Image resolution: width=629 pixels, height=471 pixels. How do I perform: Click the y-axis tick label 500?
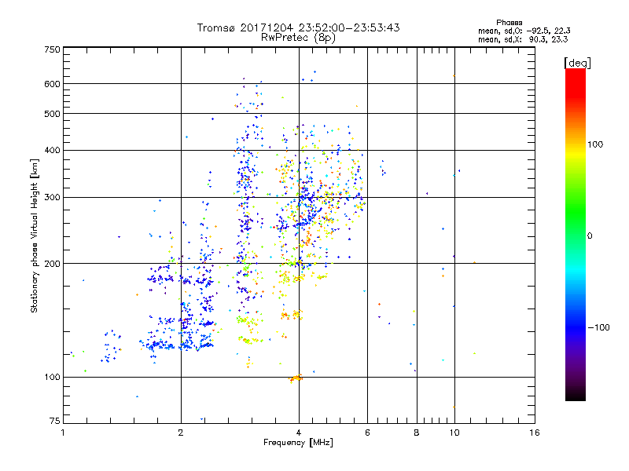coord(52,114)
